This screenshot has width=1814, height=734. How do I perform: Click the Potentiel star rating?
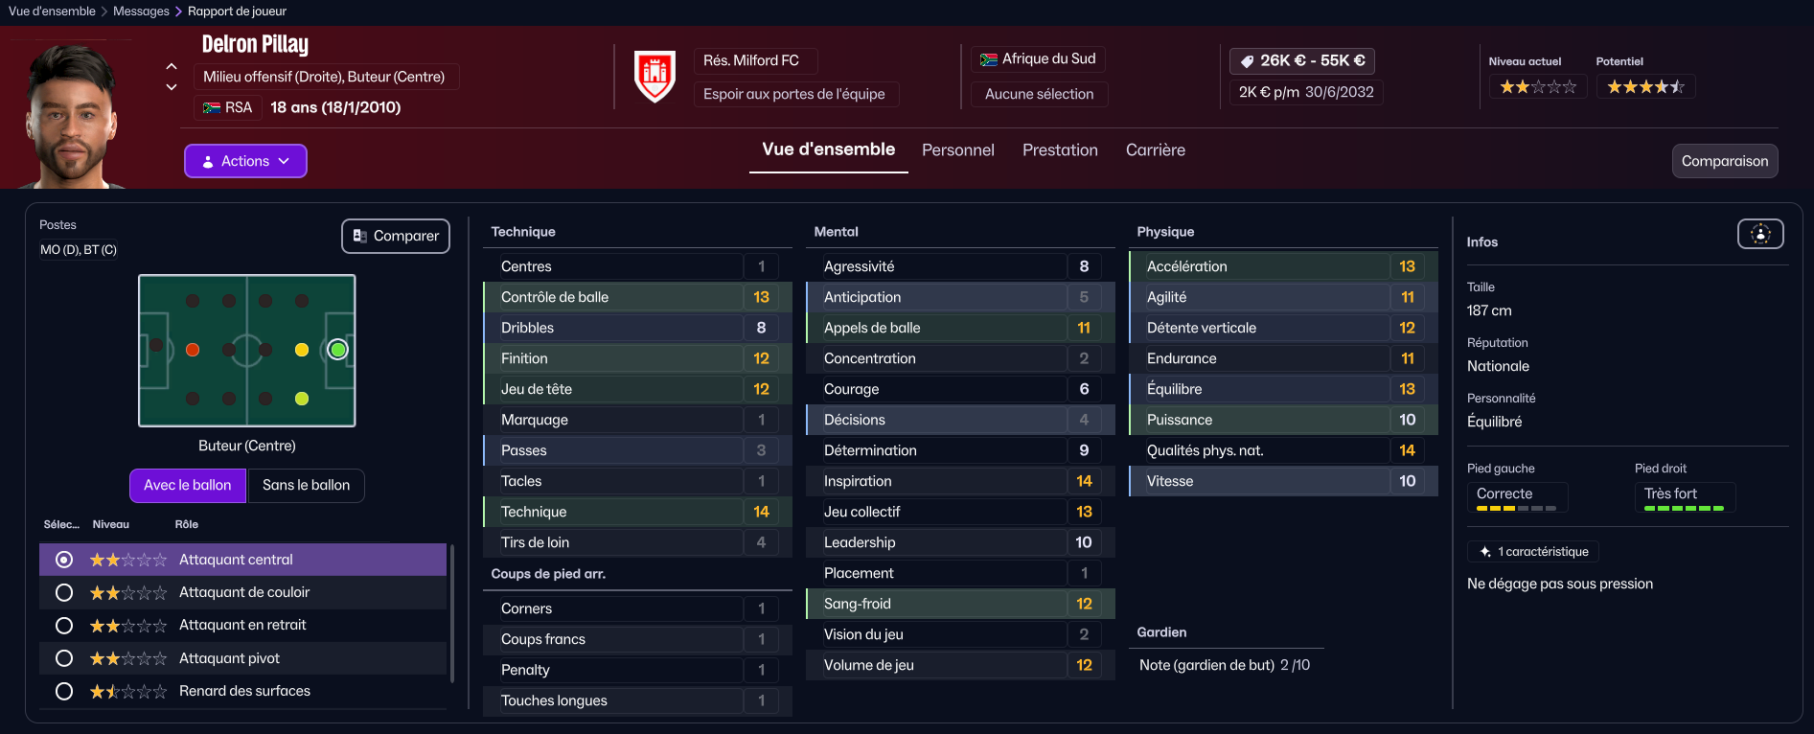point(1646,87)
